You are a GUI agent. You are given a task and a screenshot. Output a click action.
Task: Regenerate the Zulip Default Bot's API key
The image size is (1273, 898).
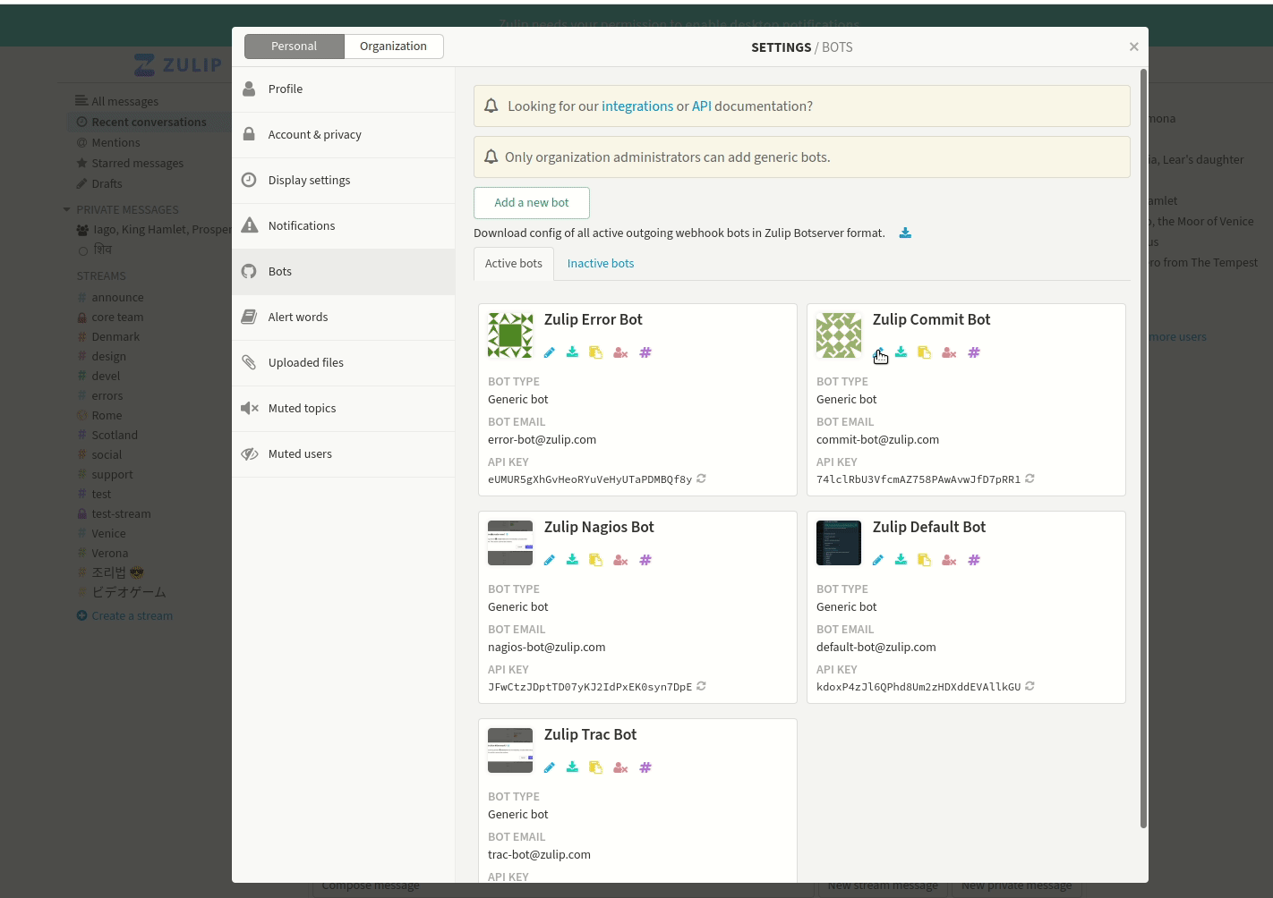pyautogui.click(x=1029, y=686)
